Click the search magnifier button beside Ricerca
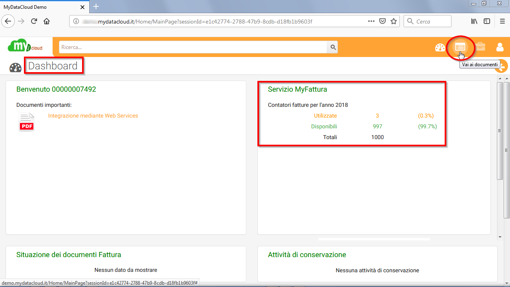The image size is (510, 287). pos(333,47)
